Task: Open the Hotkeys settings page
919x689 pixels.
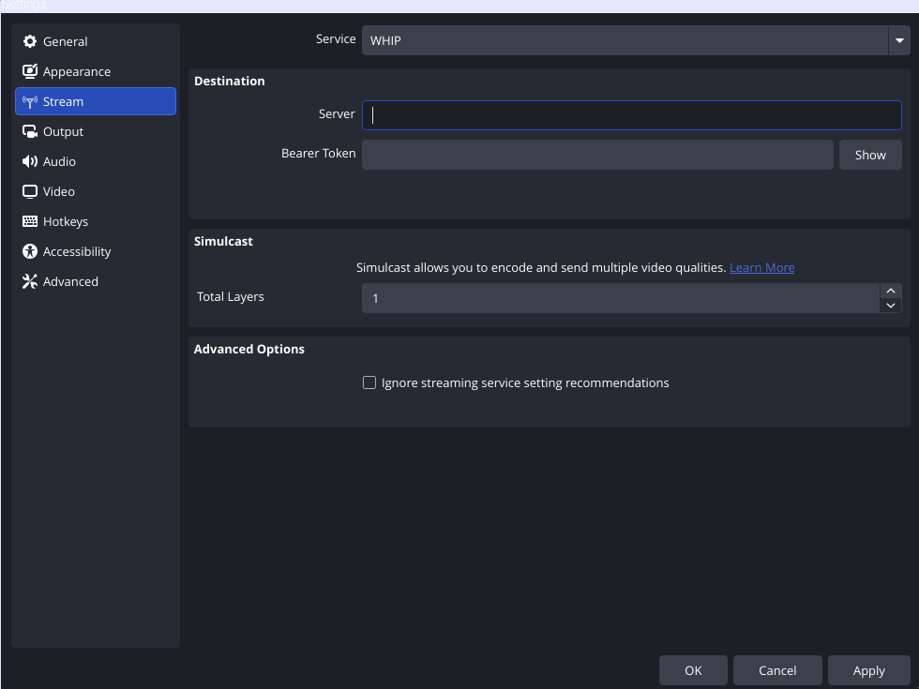Action: pyautogui.click(x=96, y=221)
